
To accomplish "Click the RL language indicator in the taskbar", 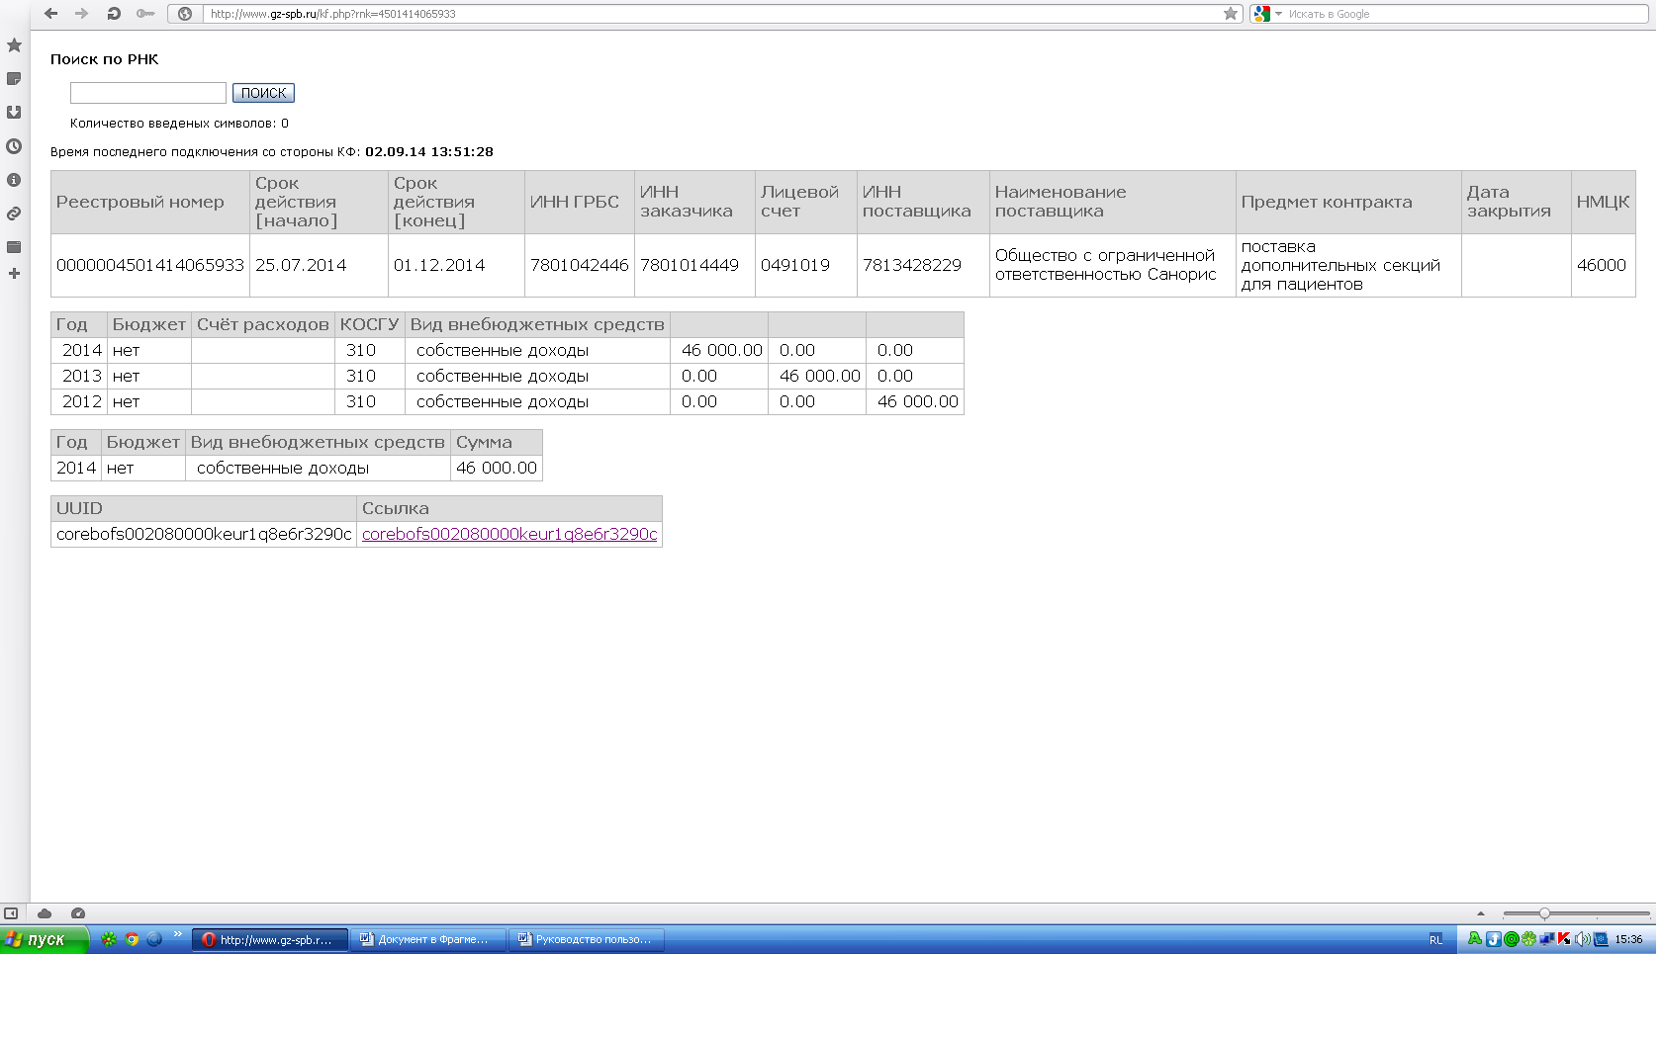I will tap(1435, 940).
